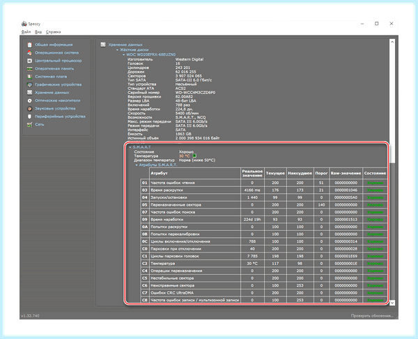Click the Наихудшее column header
The width and height of the screenshot is (418, 339).
click(x=300, y=173)
